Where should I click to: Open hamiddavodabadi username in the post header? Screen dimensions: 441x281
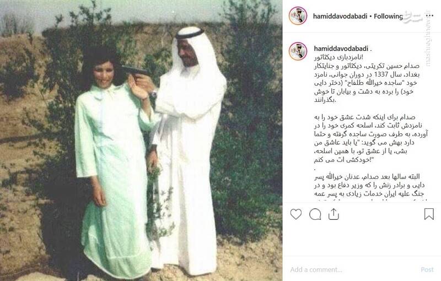[x=340, y=17]
